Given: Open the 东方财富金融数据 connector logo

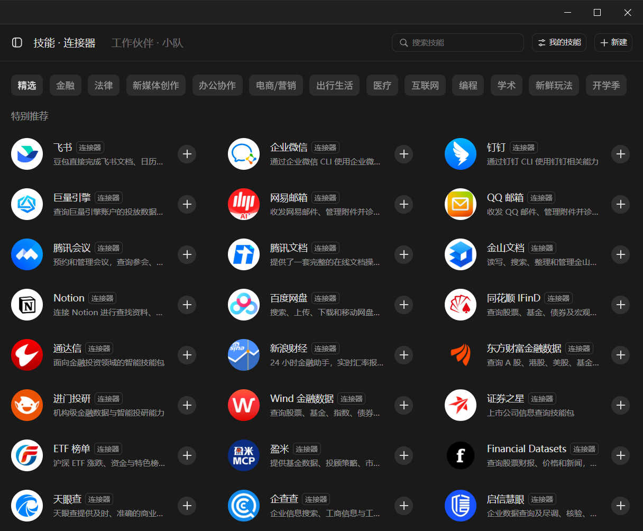Looking at the screenshot, I should click(461, 355).
